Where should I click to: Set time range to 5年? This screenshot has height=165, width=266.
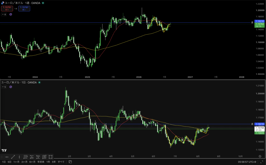(54, 162)
